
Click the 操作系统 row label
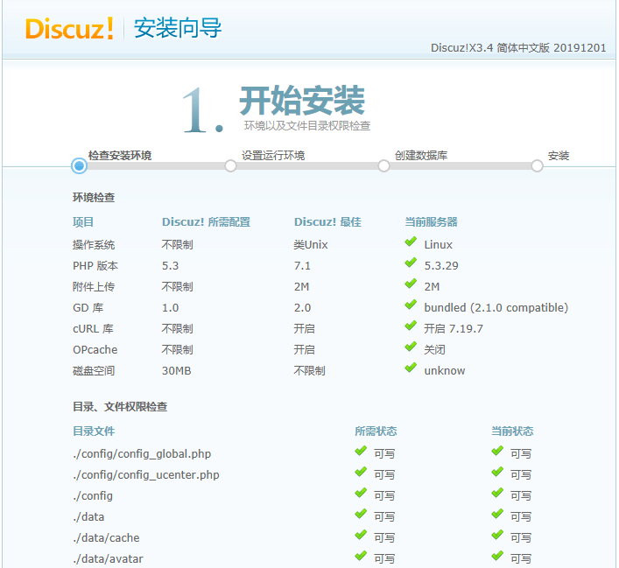click(x=94, y=245)
